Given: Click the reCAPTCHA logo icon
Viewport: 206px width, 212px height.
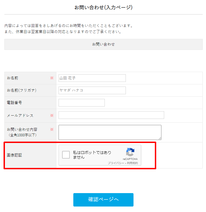Looking at the screenshot, I should point(130,152).
